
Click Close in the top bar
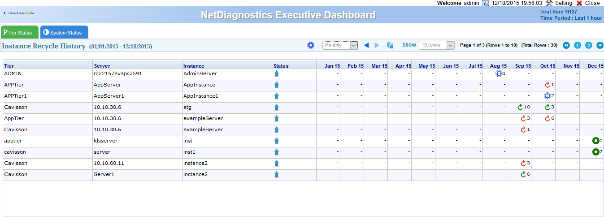pyautogui.click(x=588, y=3)
